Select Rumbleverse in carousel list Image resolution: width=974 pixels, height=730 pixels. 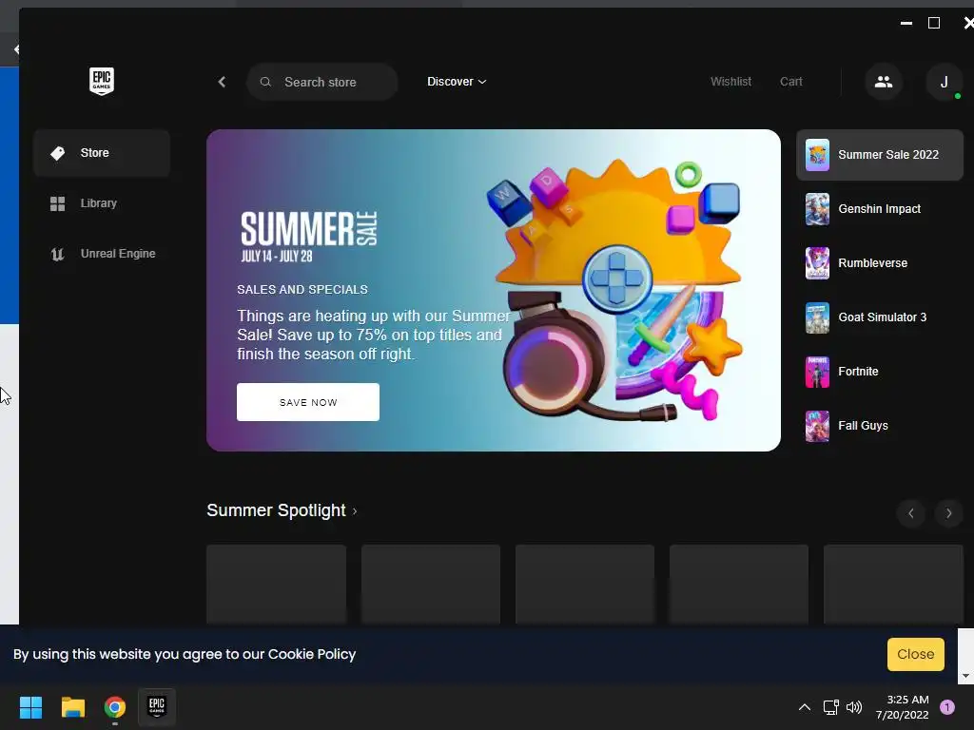tap(880, 263)
